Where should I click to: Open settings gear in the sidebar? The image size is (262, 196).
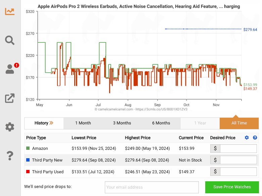(x=10, y=127)
